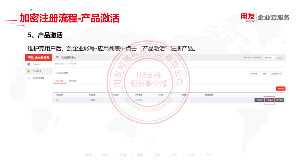Viewport: 296px width, 165px height.
Task: Click the 使用中 status cell
Action: point(92,100)
